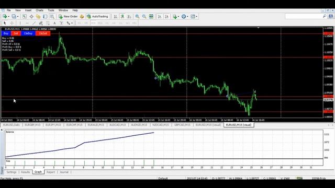The image size is (335, 188).
Task: Switch chart to candlesticks
Action: point(122,16)
